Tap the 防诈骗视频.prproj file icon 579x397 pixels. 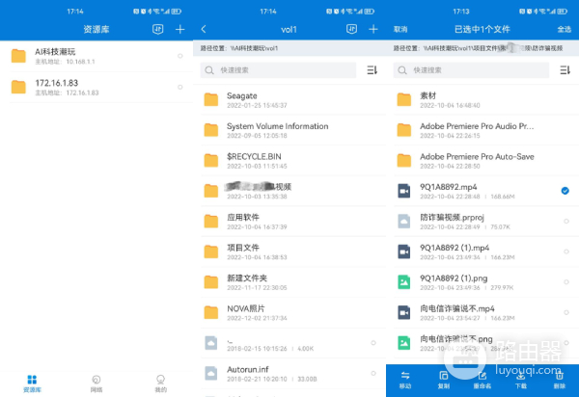[x=404, y=222]
